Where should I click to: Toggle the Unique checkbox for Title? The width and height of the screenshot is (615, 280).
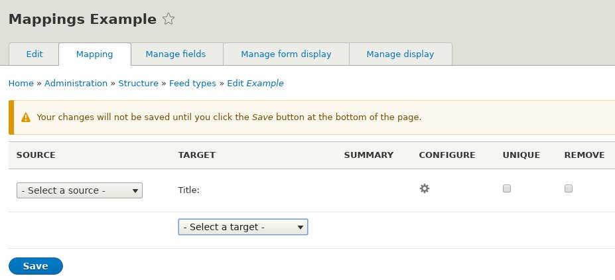(x=507, y=188)
